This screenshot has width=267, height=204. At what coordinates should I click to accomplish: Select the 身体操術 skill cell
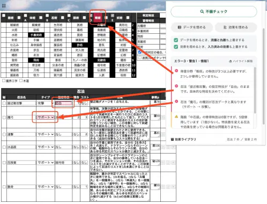click(x=36, y=45)
